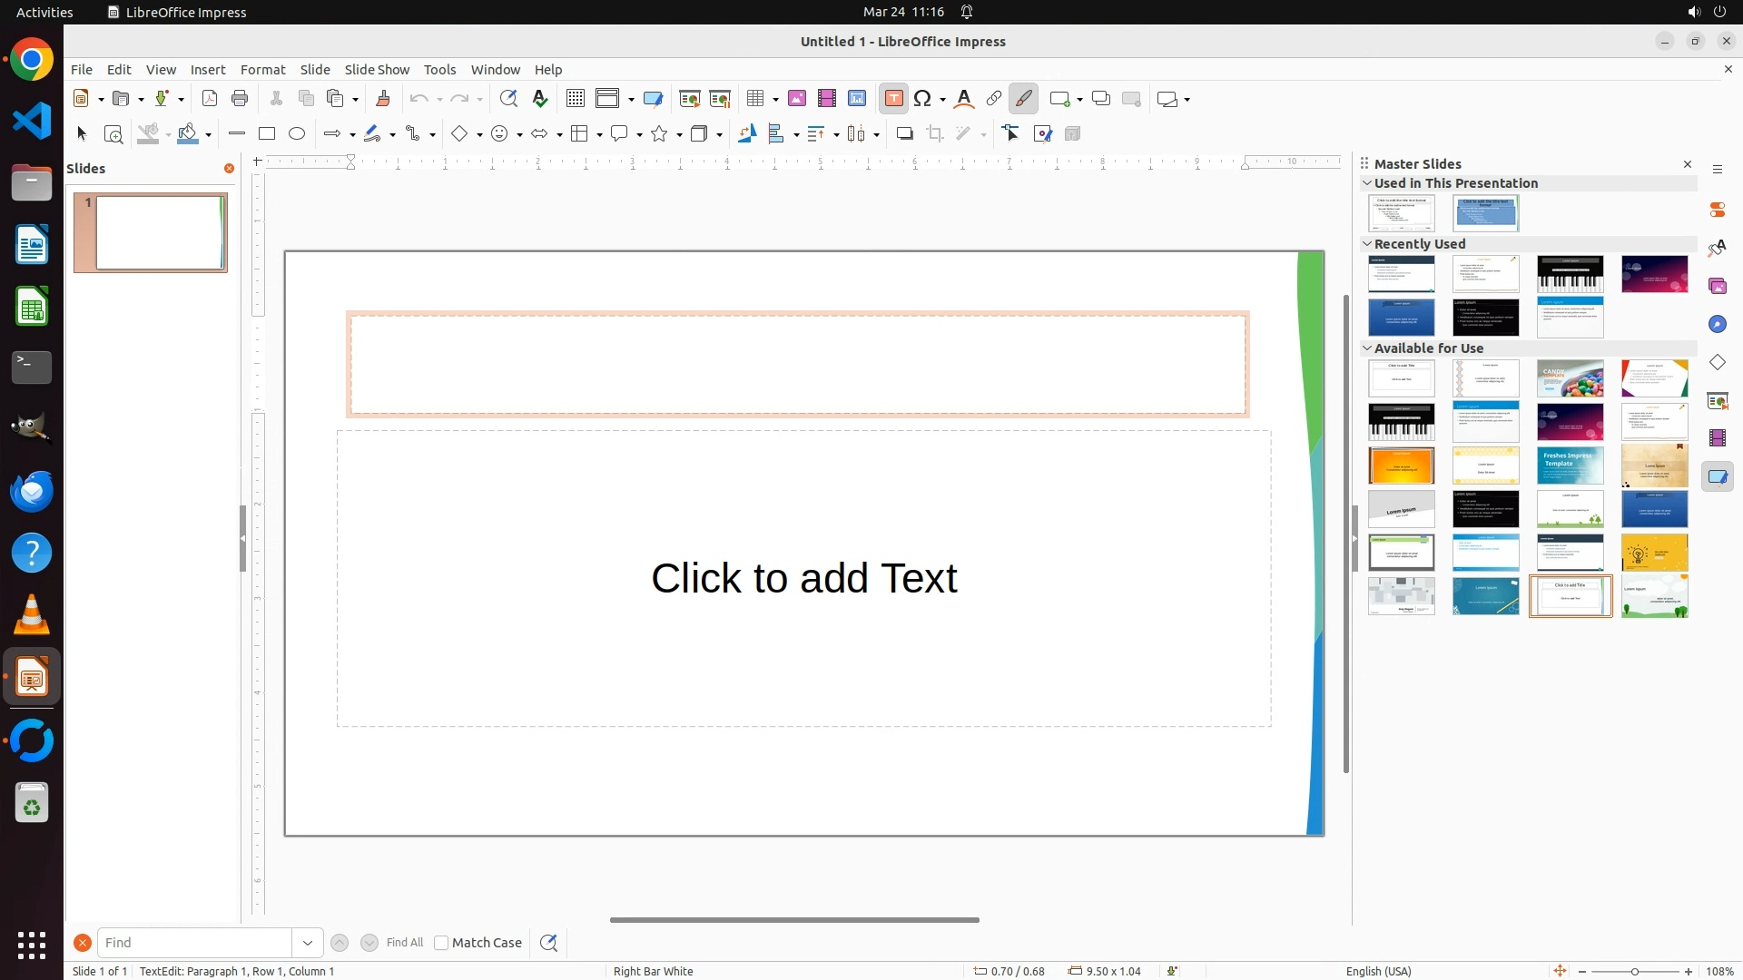Select the Ellipse drawing tool
This screenshot has height=980, width=1743.
297,134
